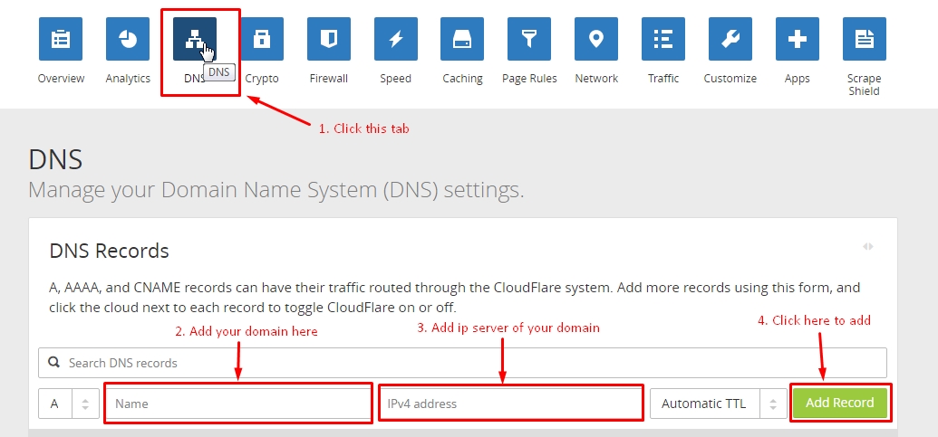Screen dimensions: 938x437
Task: Open the Network location pin icon
Action: (x=596, y=39)
